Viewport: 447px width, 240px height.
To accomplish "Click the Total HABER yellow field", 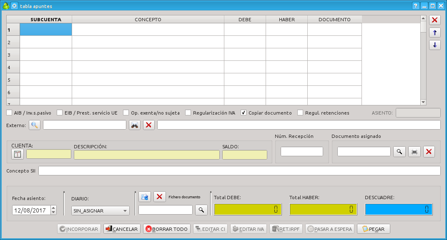I will pyautogui.click(x=323, y=209).
